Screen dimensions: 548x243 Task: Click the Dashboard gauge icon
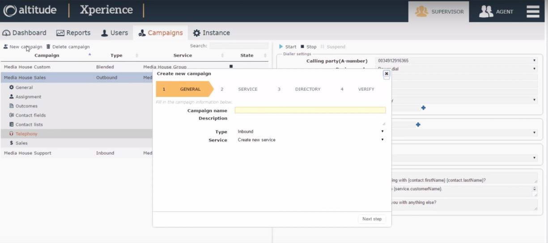tap(7, 33)
